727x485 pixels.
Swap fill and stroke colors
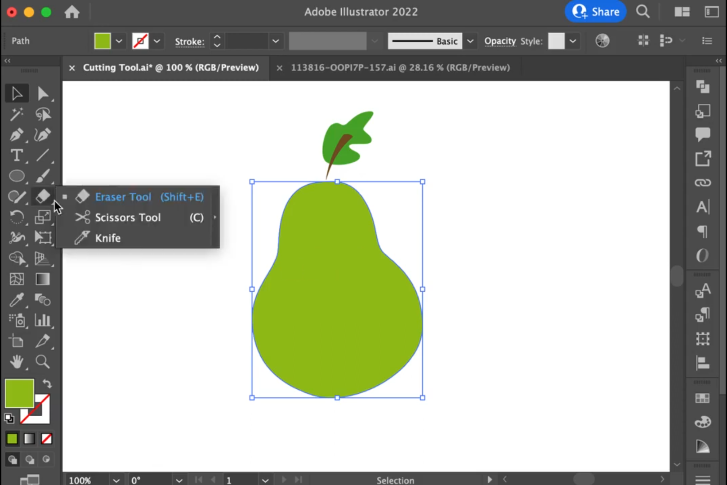(x=47, y=383)
